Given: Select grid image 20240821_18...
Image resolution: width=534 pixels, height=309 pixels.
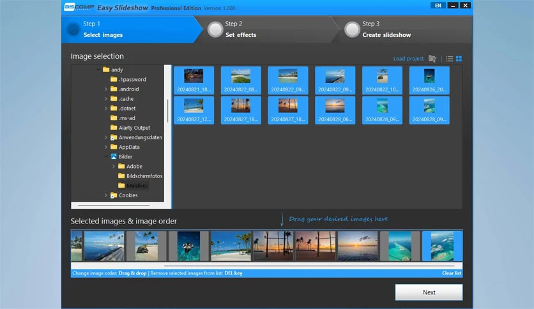Looking at the screenshot, I should click(x=194, y=80).
